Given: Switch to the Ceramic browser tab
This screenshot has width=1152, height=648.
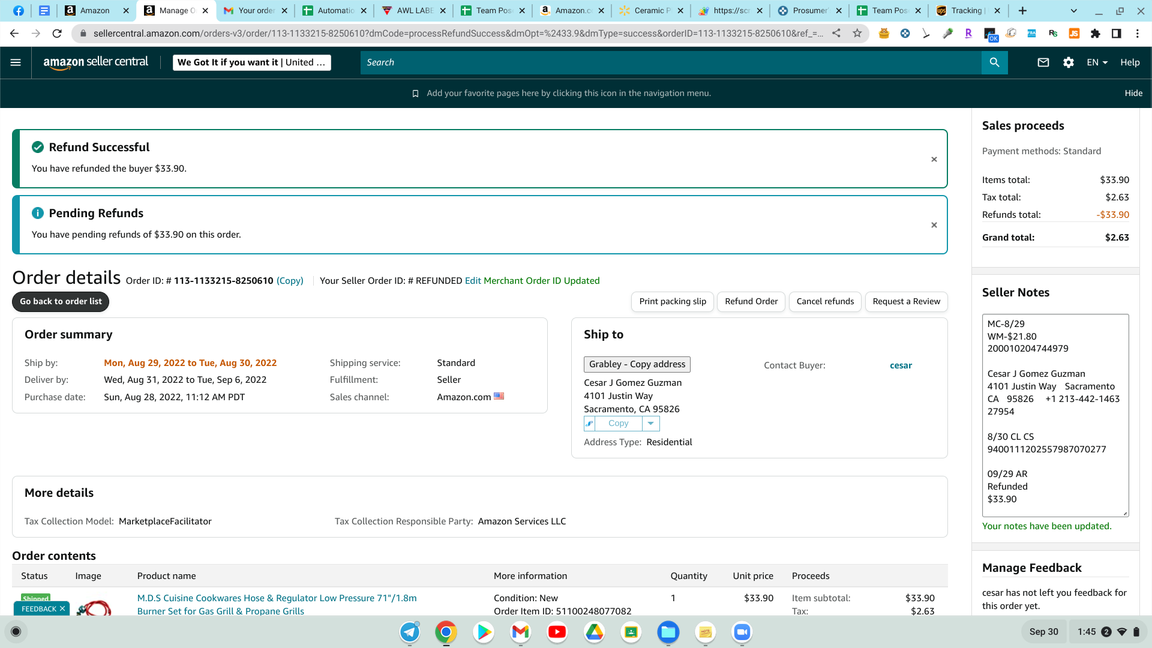Looking at the screenshot, I should [x=651, y=11].
